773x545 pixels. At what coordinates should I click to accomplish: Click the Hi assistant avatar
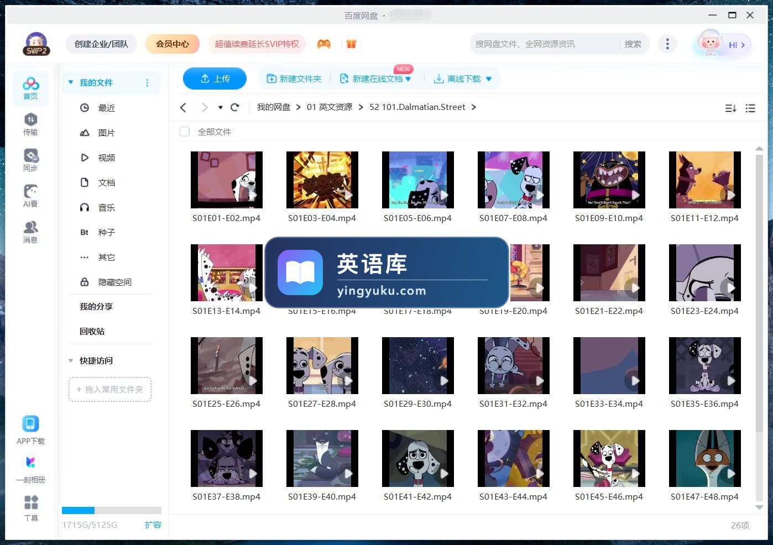click(x=722, y=44)
